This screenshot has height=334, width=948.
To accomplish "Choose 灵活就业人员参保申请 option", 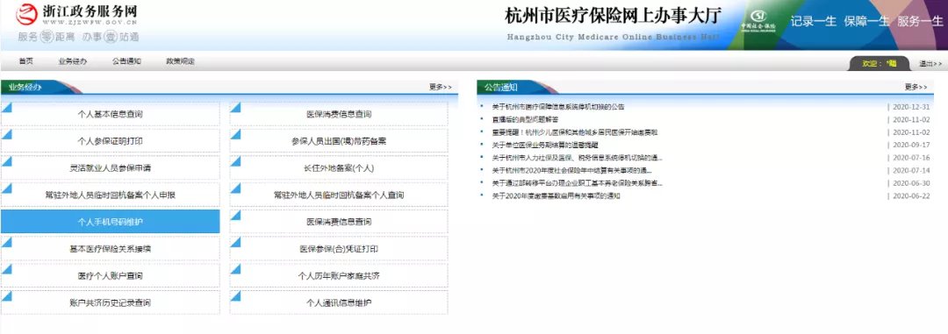I will click(x=111, y=168).
